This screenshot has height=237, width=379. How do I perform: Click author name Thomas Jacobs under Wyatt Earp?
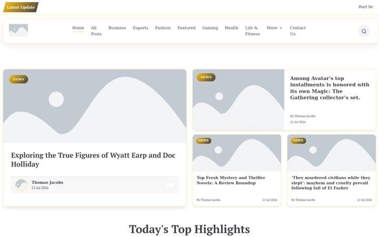point(47,182)
